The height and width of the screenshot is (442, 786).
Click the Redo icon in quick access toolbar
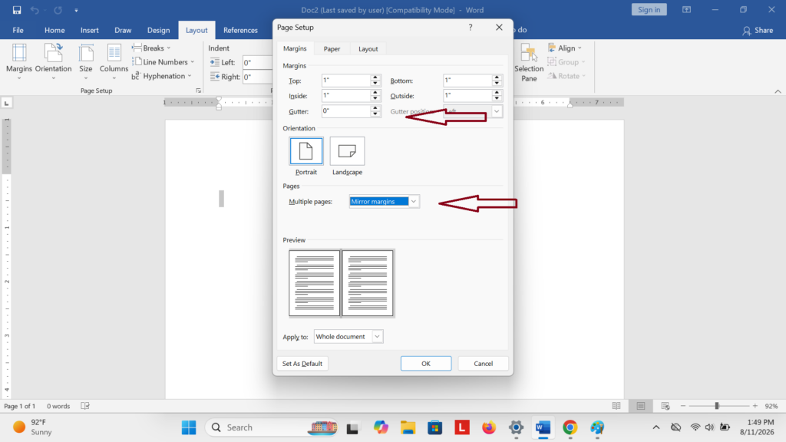click(x=58, y=10)
